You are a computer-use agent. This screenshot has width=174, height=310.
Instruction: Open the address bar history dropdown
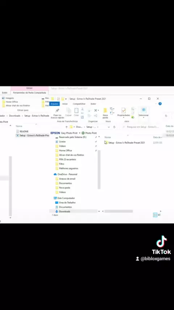[109, 127]
